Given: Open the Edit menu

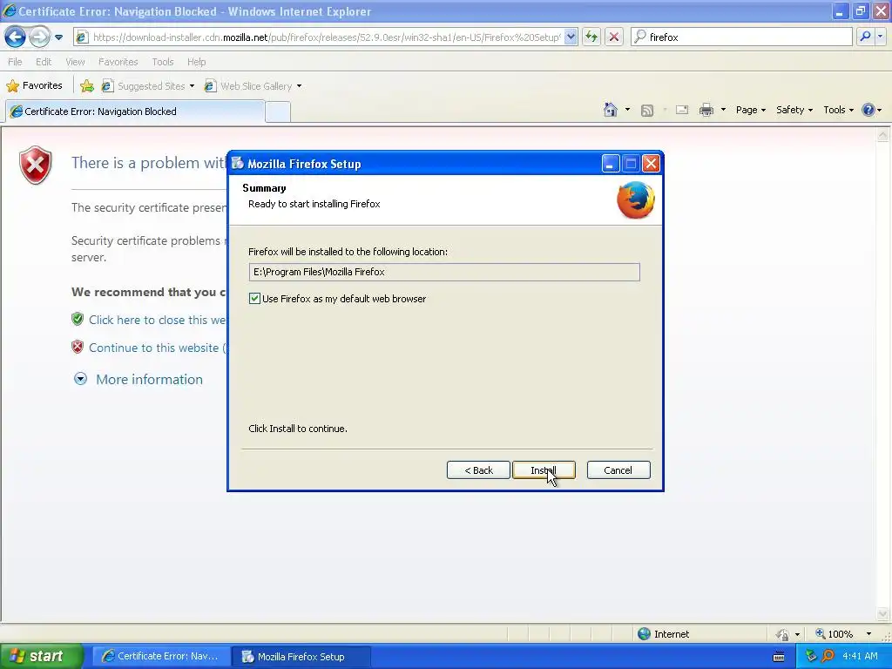Looking at the screenshot, I should pos(44,62).
